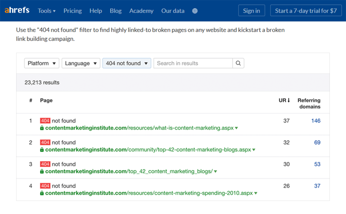Open the top_42_content_marketing_blogs/ page link
346x214 pixels.
(129, 172)
